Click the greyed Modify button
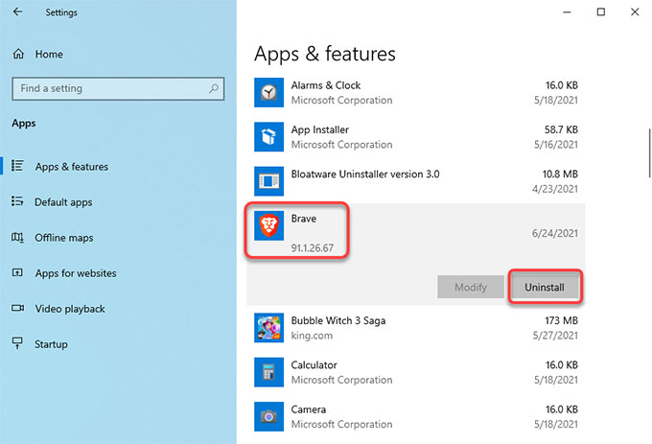Screen dimensions: 652x444 470,287
